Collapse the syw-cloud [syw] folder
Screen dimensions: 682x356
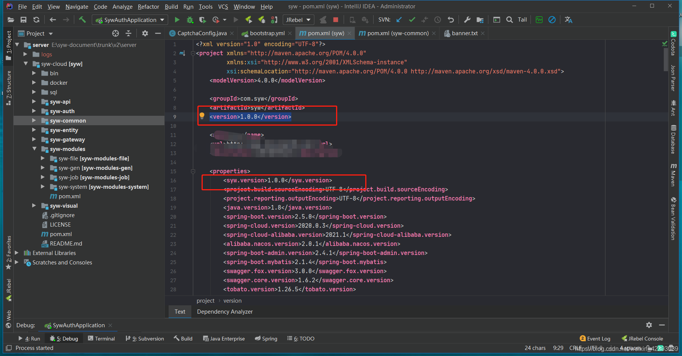tap(26, 64)
